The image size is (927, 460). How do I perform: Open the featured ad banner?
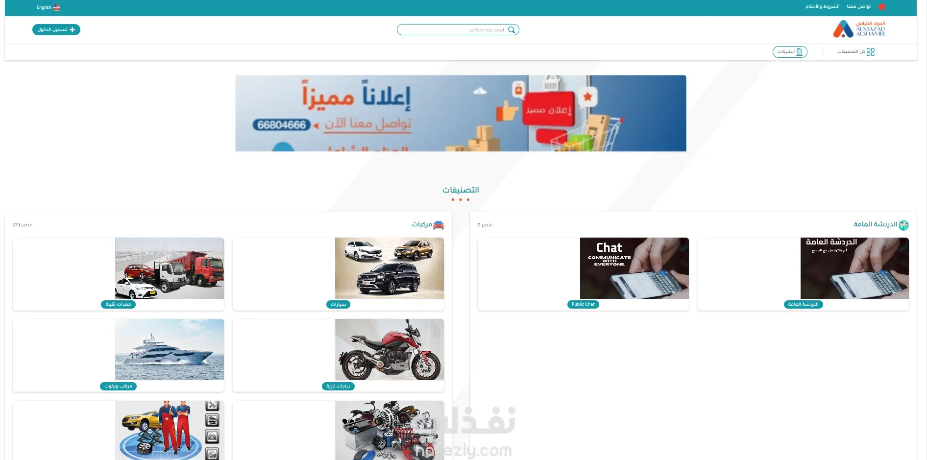pyautogui.click(x=461, y=113)
